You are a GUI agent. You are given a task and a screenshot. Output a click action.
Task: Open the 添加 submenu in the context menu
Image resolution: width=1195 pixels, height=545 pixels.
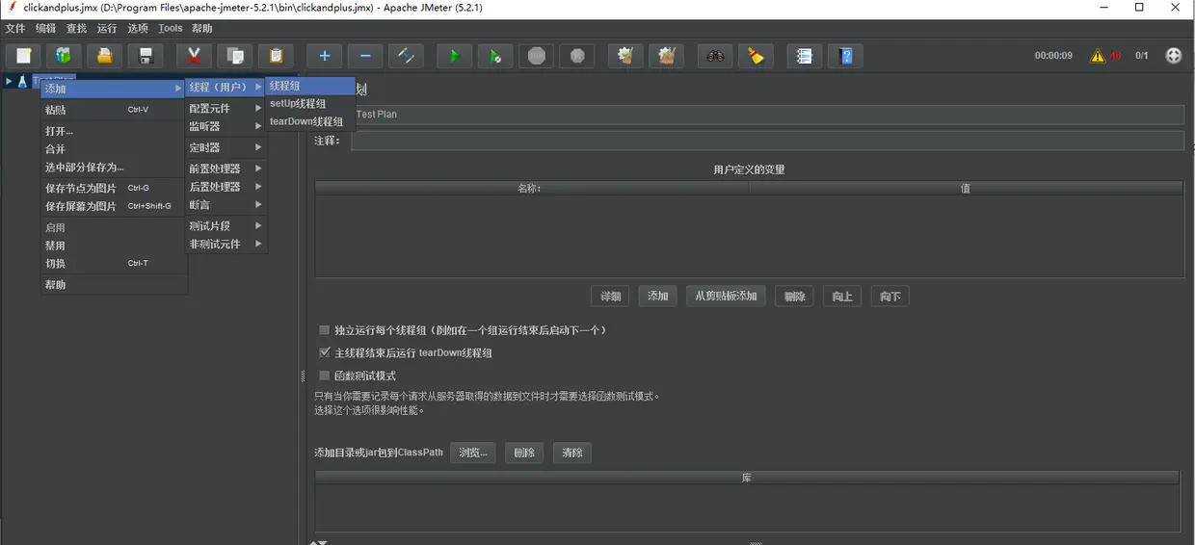114,89
